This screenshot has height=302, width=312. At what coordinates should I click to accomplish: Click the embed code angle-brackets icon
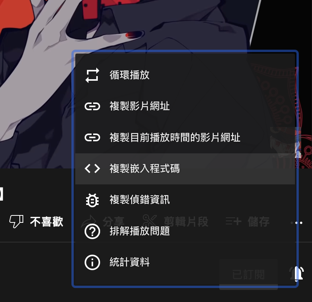(92, 168)
